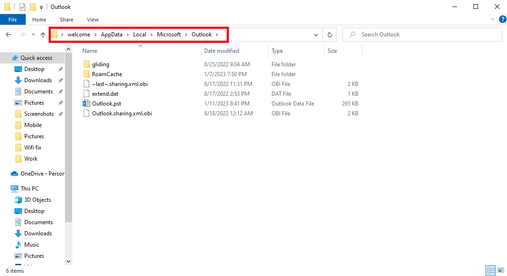Click the Forward navigation arrow
Viewport: 507px width, 276px height.
point(22,35)
